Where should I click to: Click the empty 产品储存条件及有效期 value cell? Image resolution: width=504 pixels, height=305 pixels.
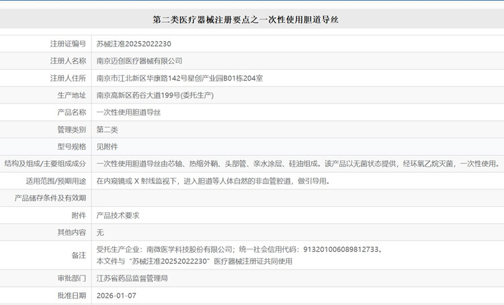pos(296,198)
